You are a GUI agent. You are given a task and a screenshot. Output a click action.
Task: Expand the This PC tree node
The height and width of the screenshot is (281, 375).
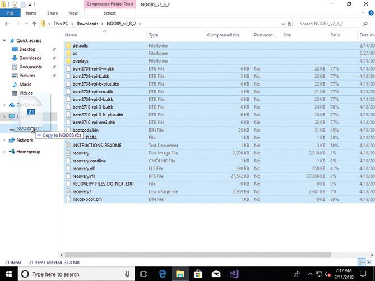(4, 116)
